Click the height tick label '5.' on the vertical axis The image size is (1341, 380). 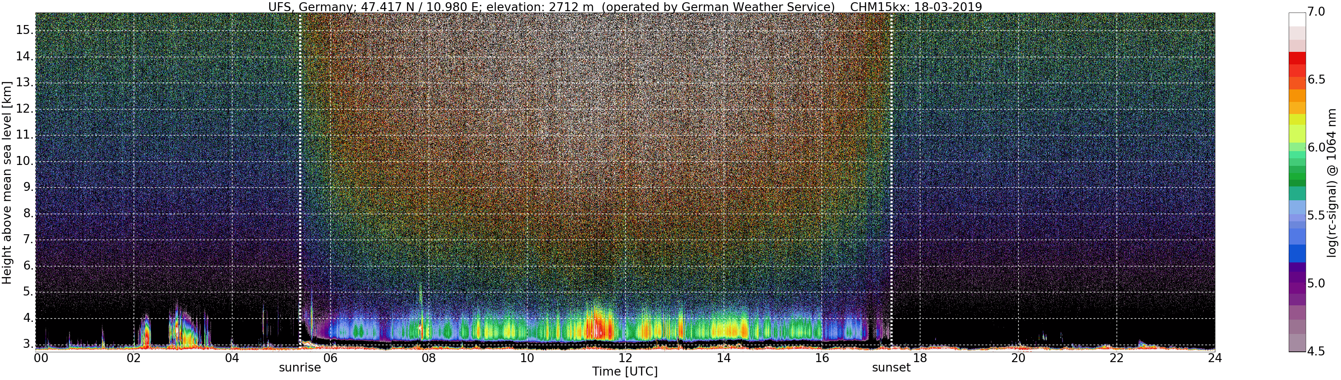[x=28, y=292]
